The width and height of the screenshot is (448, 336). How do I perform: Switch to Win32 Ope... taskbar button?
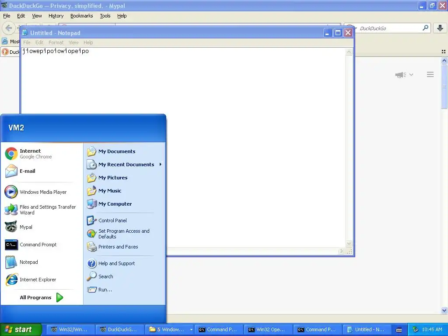pyautogui.click(x=267, y=330)
